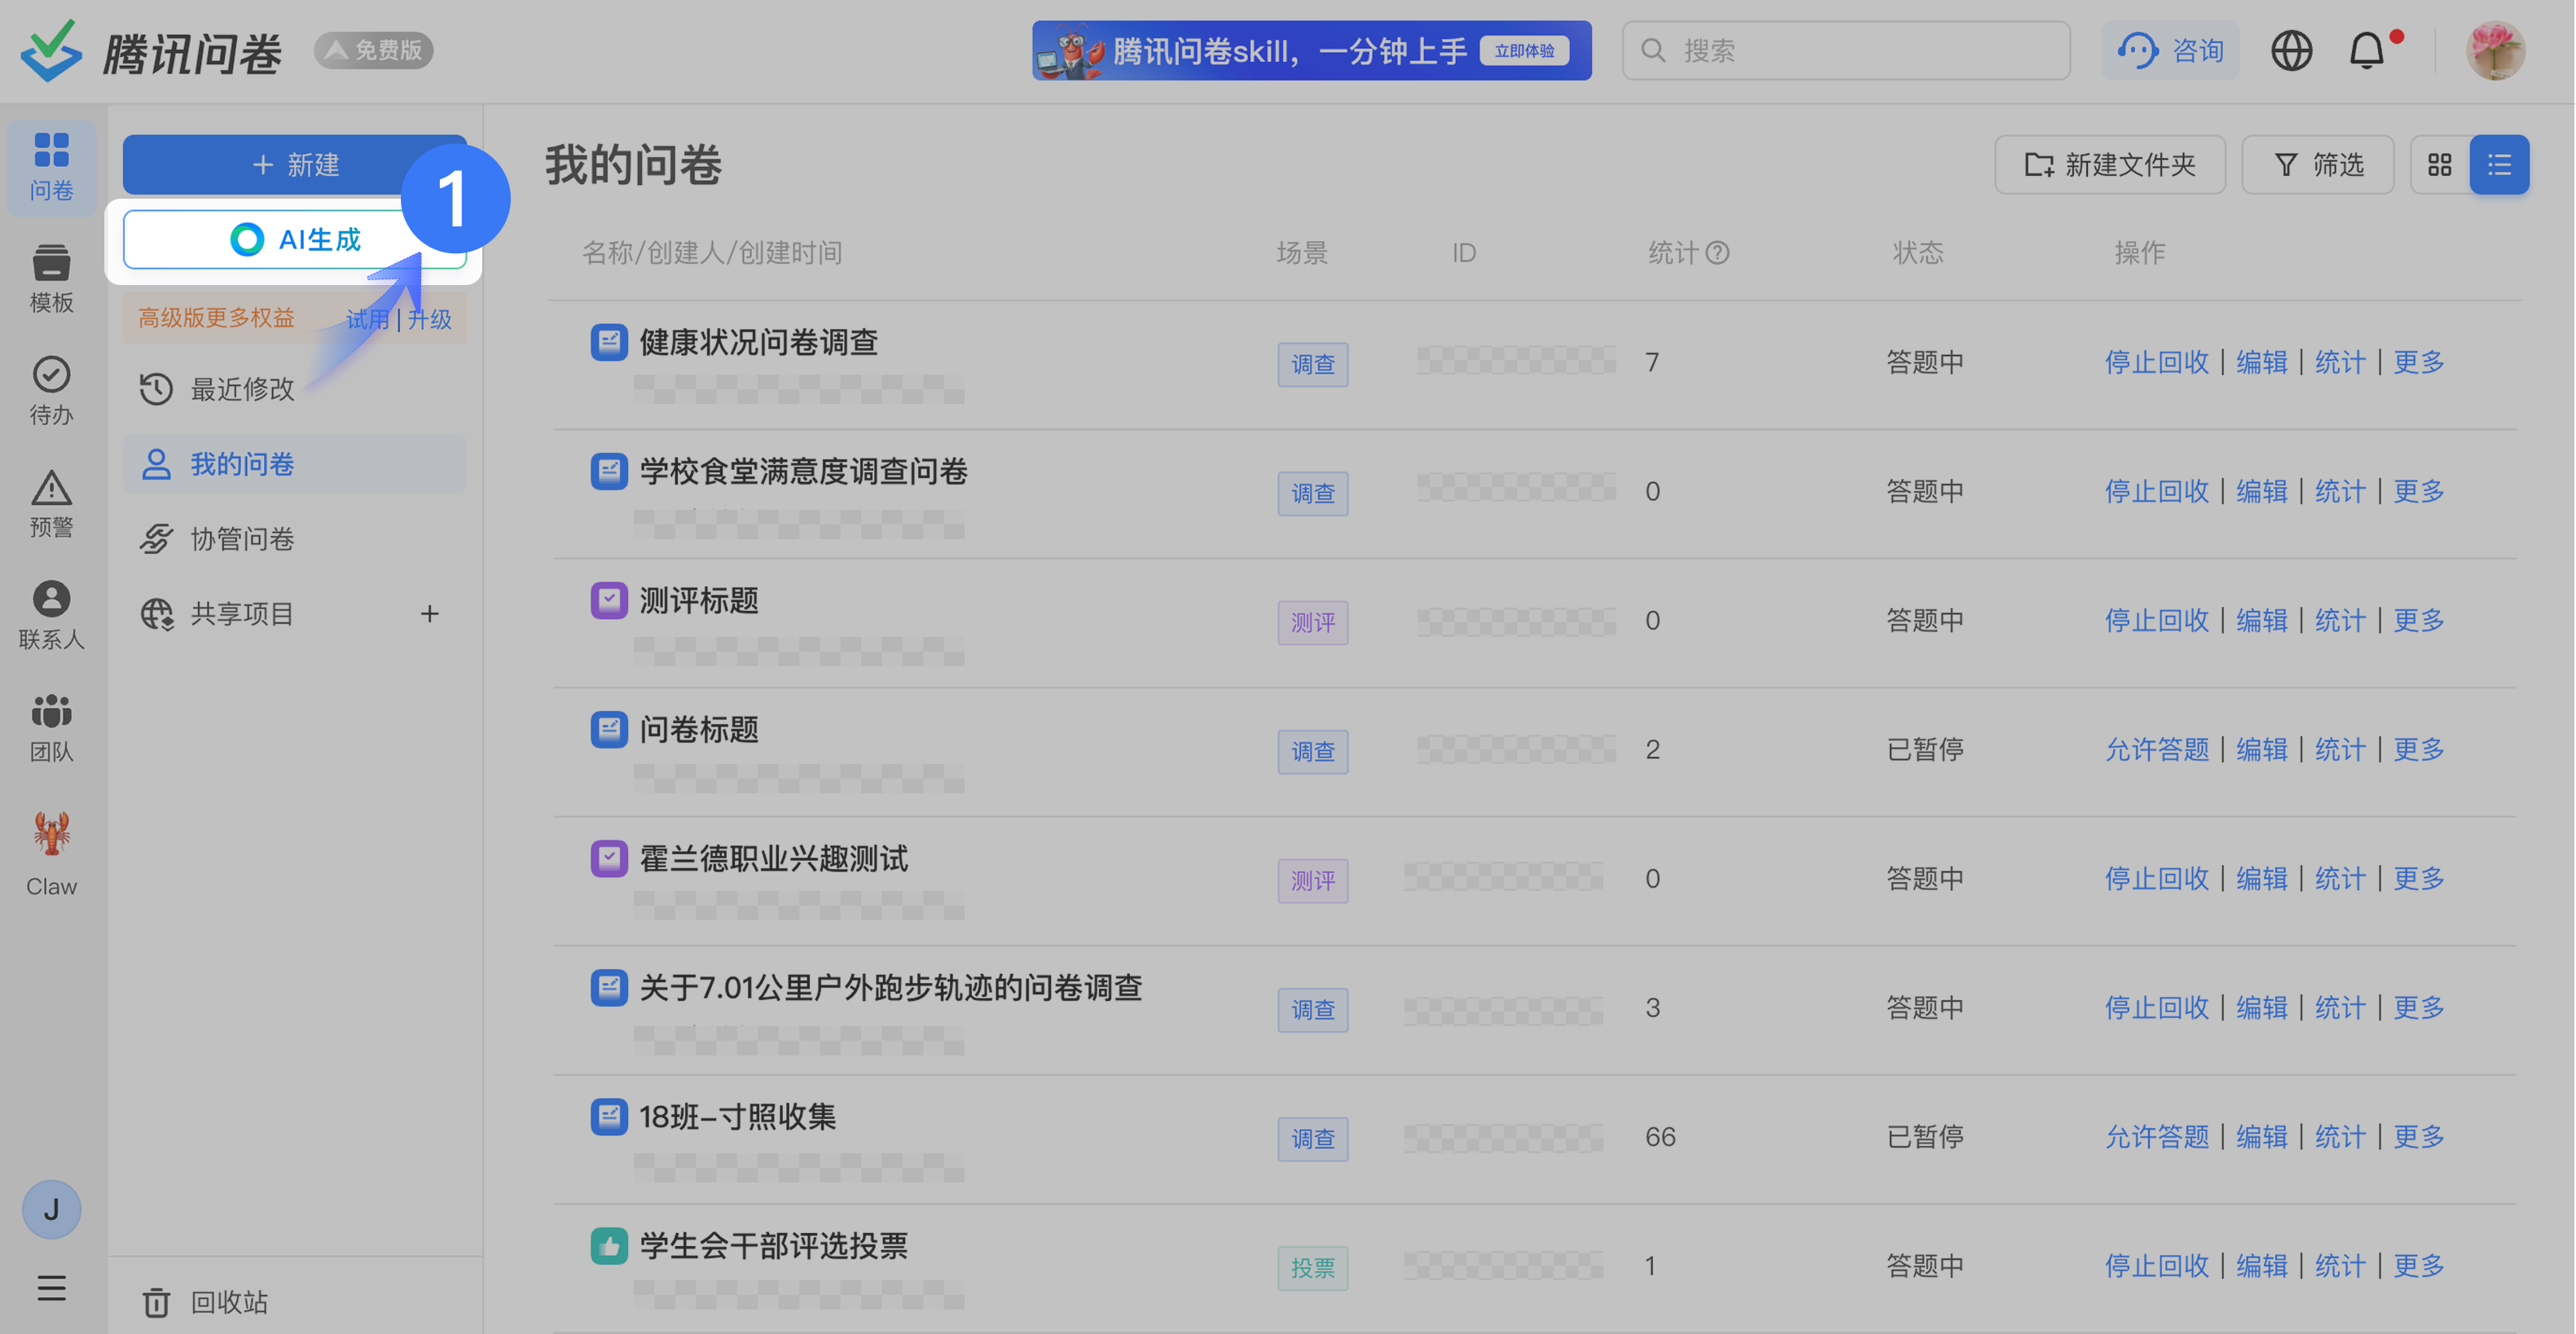
Task: Click the 测评 tag on 测评标题
Action: [x=1312, y=623]
